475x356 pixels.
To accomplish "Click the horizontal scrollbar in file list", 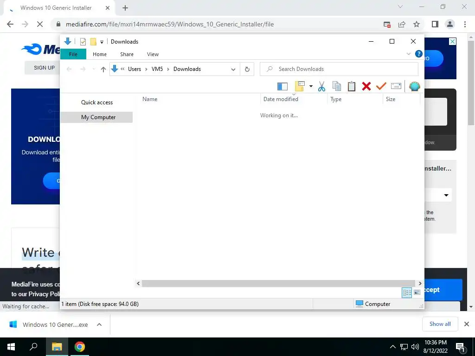I will (x=278, y=283).
